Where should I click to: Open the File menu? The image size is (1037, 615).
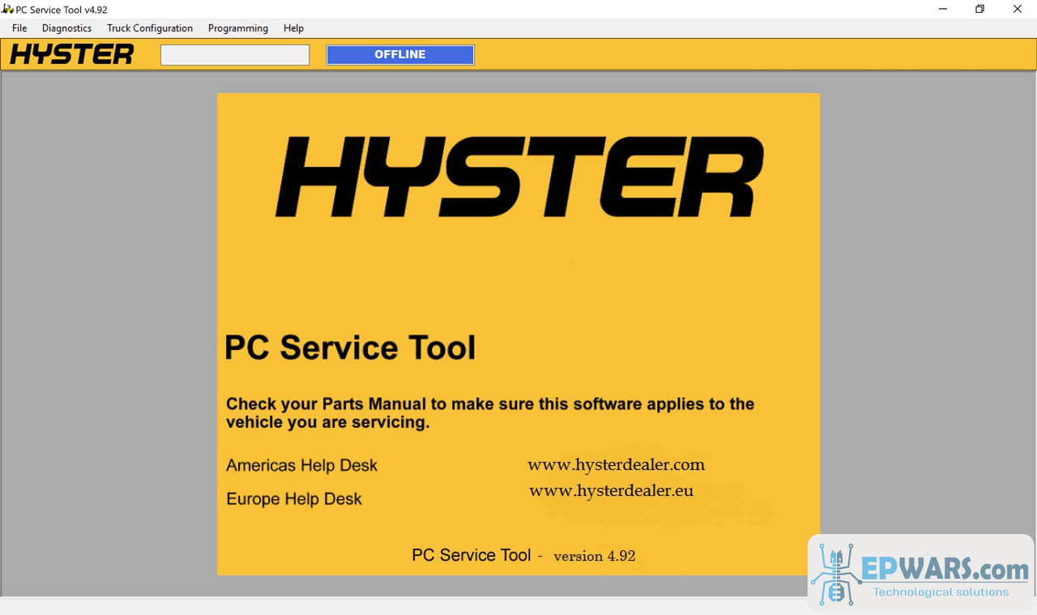19,28
